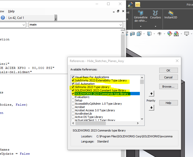
Task: Click the blue help question mark icon
Action: coord(3,18)
